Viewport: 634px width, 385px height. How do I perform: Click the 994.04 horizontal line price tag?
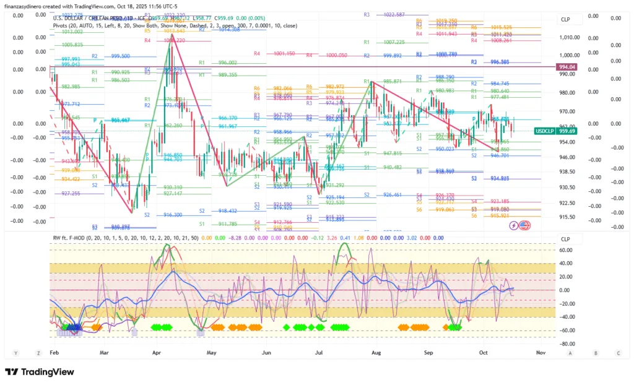click(x=567, y=67)
